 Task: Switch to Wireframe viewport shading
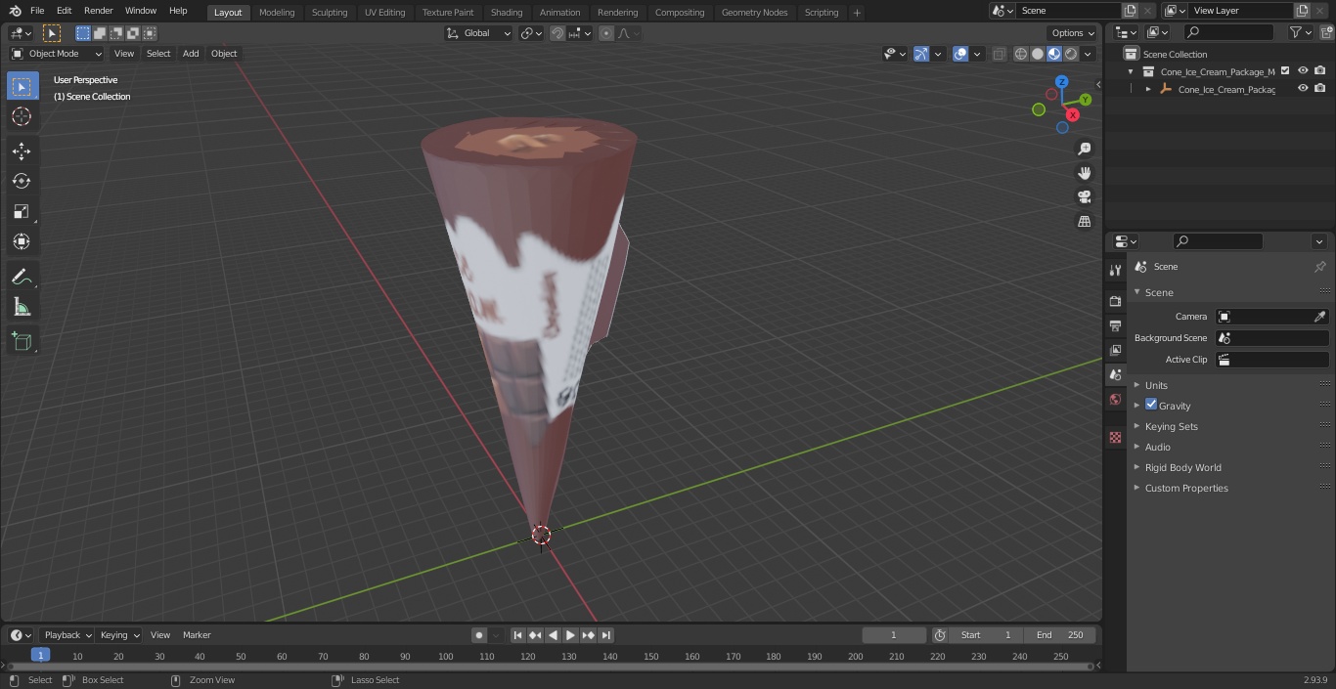1021,54
